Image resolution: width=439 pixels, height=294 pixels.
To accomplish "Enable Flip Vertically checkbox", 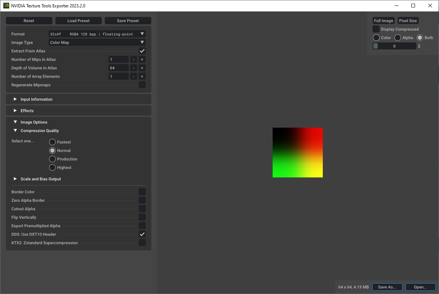I will [142, 217].
